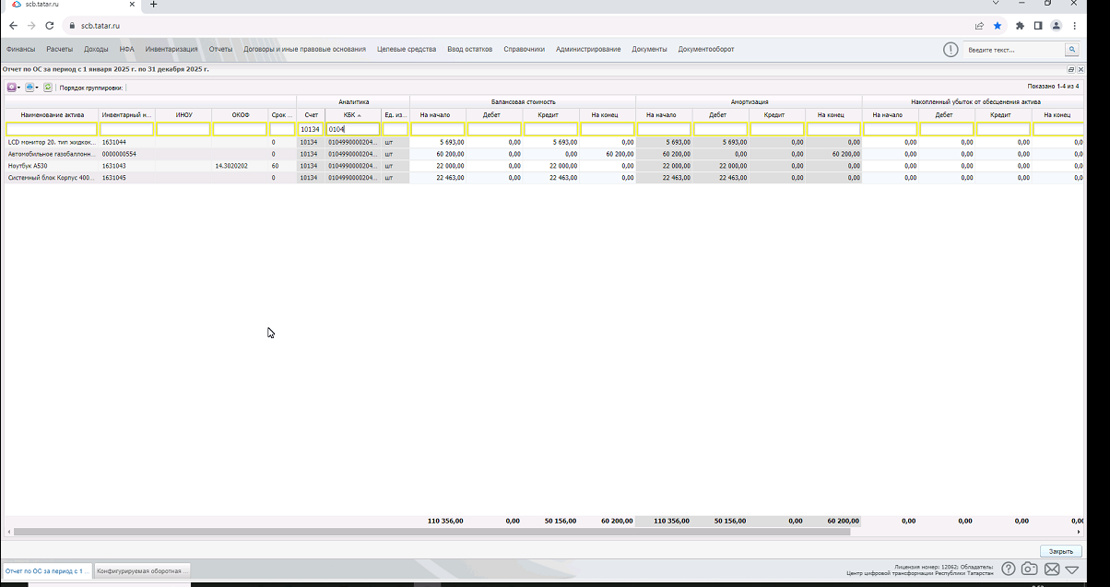Click the Счет column header
The width and height of the screenshot is (1110, 587).
pos(311,115)
